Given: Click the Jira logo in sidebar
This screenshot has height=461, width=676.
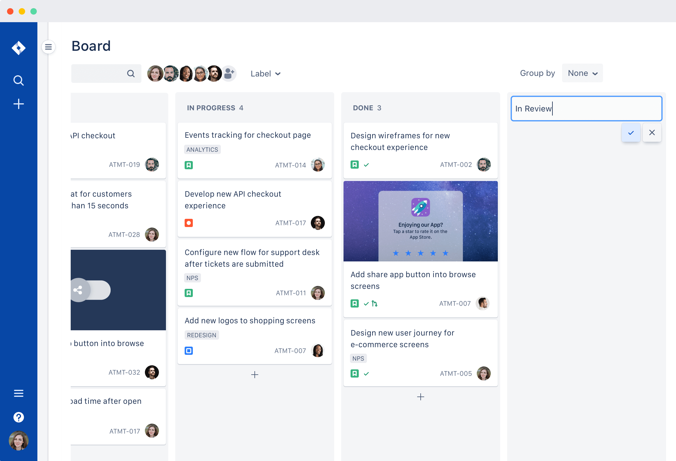Looking at the screenshot, I should [19, 48].
